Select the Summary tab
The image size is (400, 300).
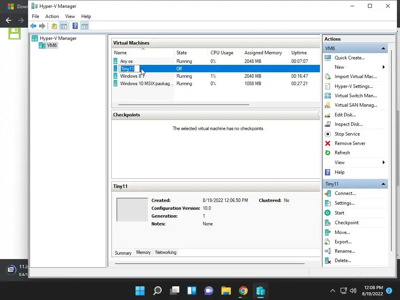coord(123,253)
